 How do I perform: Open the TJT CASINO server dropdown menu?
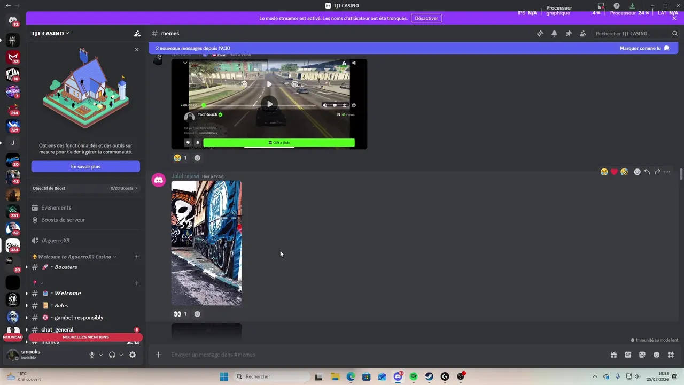pos(50,33)
